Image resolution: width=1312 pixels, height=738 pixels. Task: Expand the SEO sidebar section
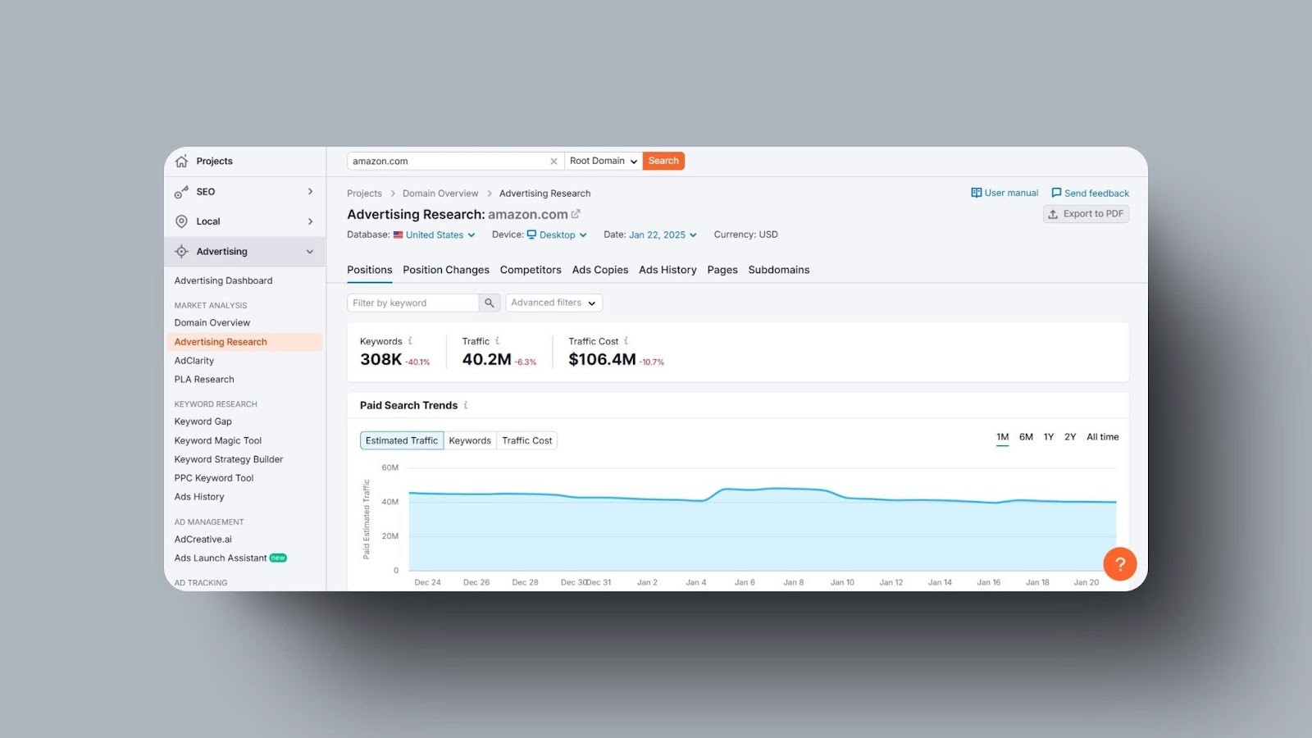(310, 192)
